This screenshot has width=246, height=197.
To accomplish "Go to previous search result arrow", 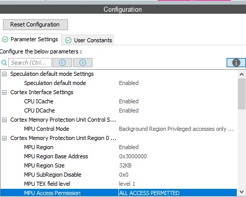I will pyautogui.click(x=62, y=63).
